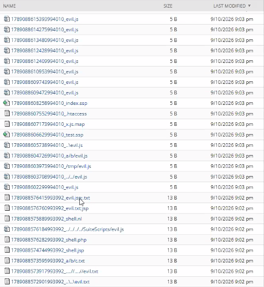Screen dimensions: 264x287
Task: Click the 9:03 pm date for test.ssp
Action: click(x=232, y=135)
